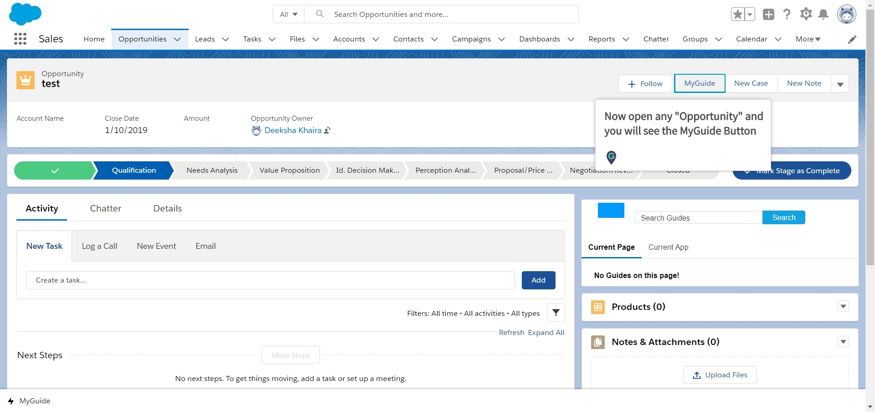
Task: Select the Qualification stage
Action: [x=134, y=170]
